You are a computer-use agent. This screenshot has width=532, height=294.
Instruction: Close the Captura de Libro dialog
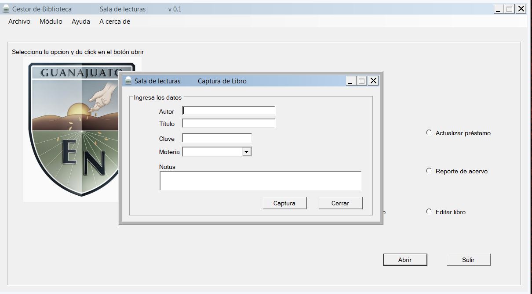[x=373, y=81]
